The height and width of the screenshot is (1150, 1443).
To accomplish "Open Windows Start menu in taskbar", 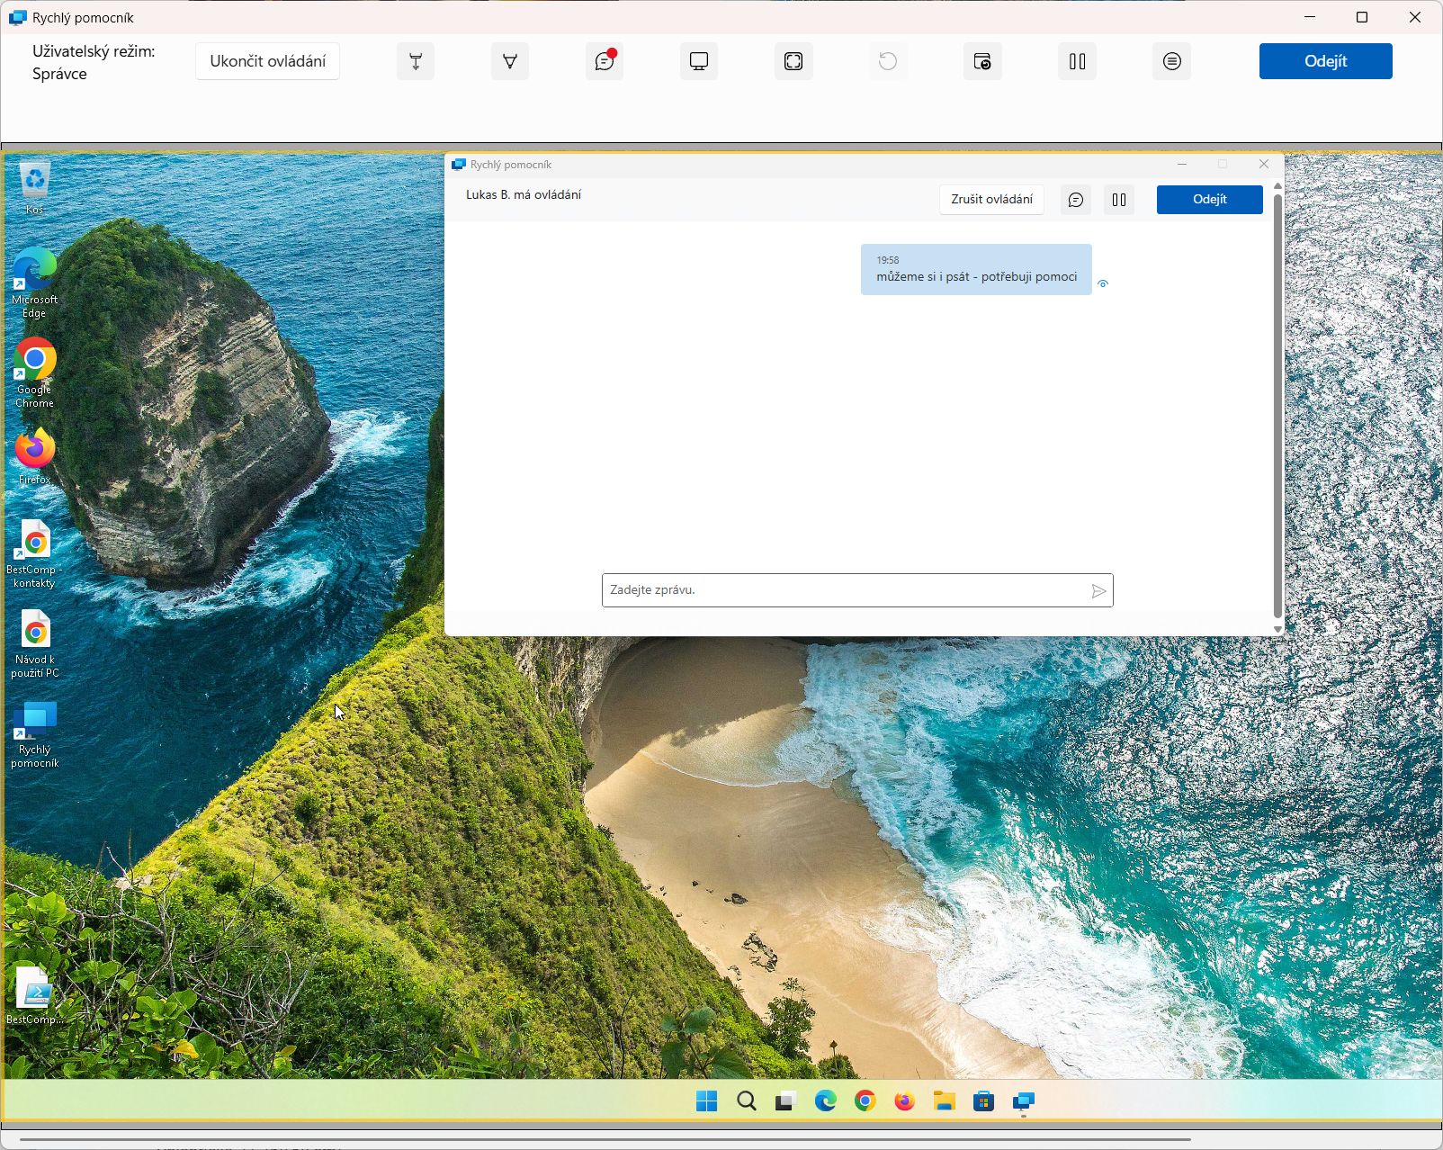I will coord(707,1101).
